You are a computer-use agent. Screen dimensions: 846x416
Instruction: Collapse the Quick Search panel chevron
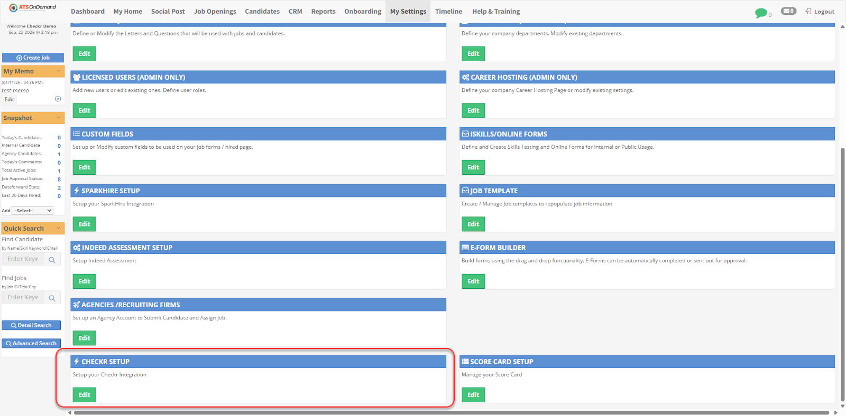[58, 228]
